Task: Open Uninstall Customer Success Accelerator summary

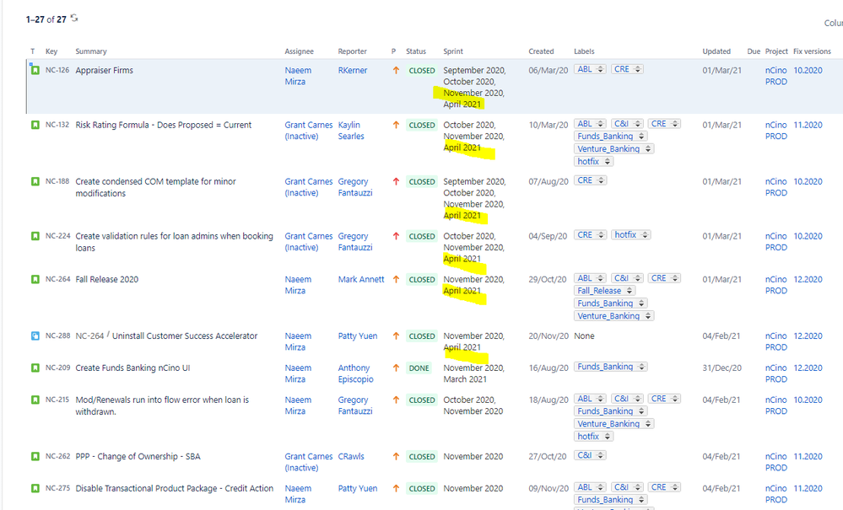Action: 185,336
